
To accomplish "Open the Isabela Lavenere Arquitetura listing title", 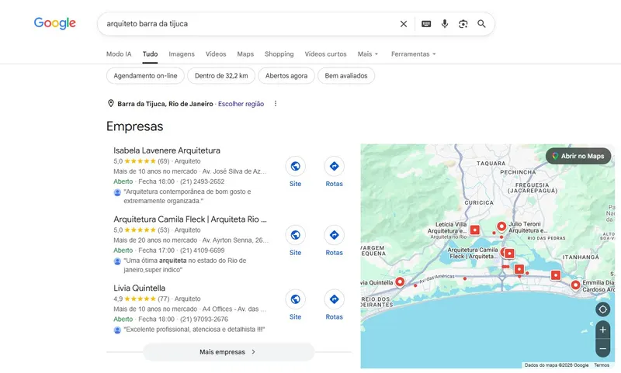I will [167, 150].
